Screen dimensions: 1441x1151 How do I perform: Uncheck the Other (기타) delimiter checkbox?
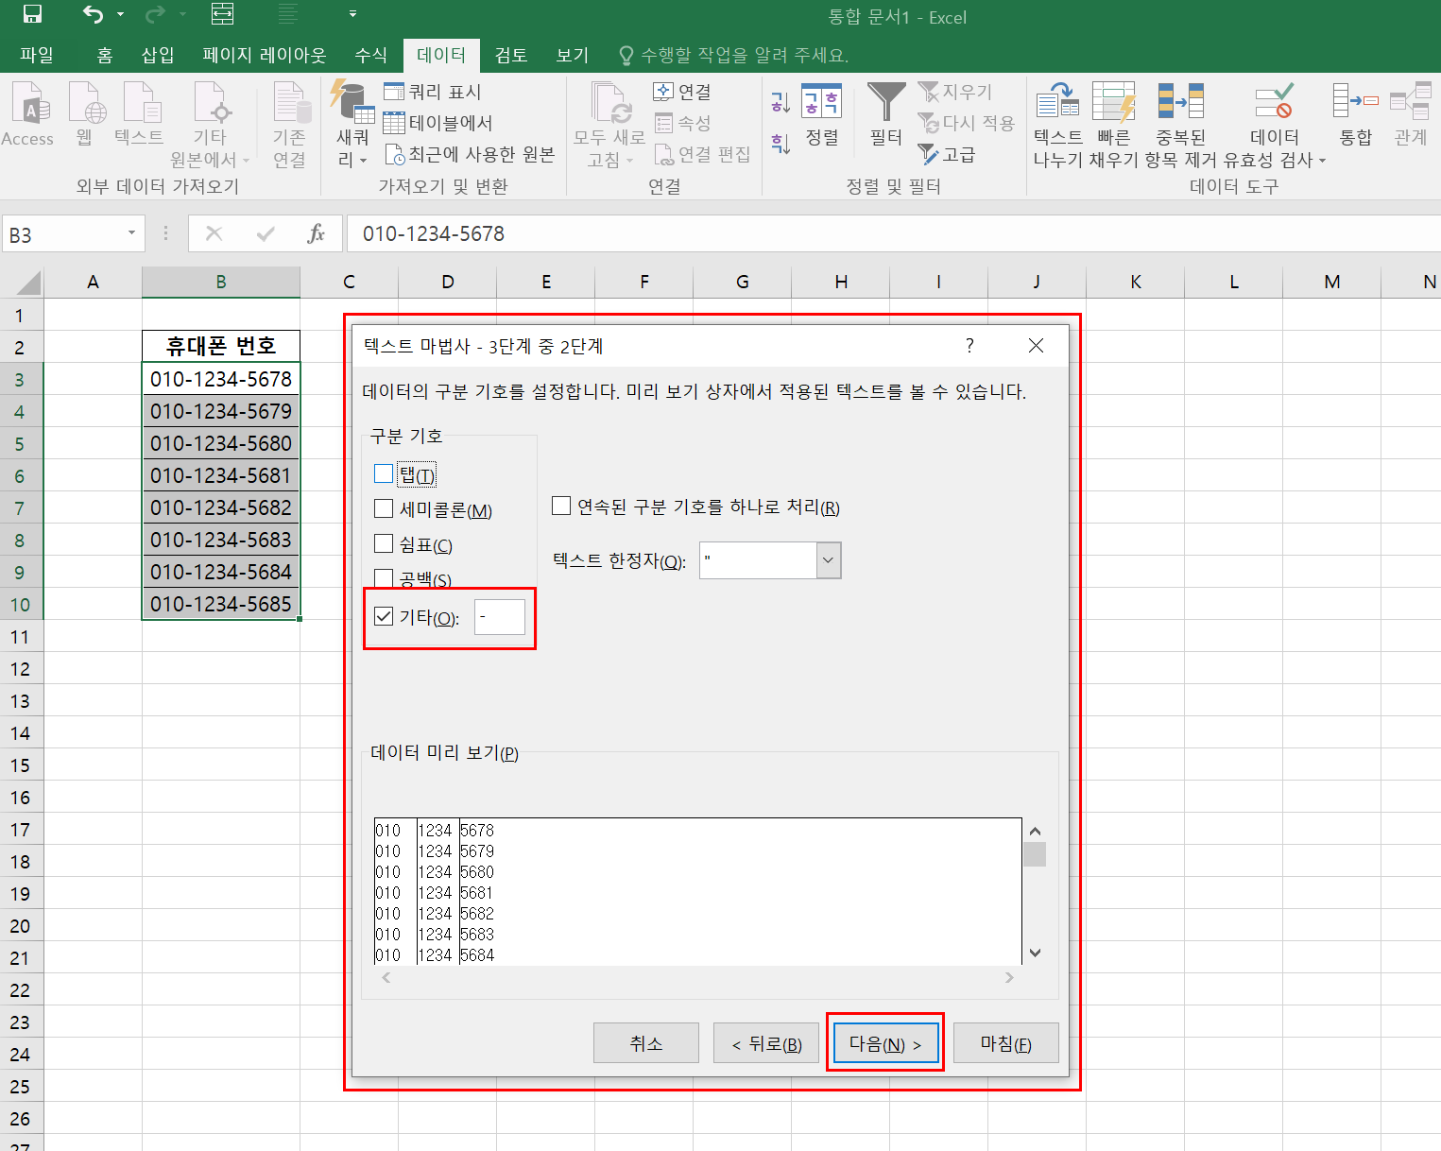[384, 617]
